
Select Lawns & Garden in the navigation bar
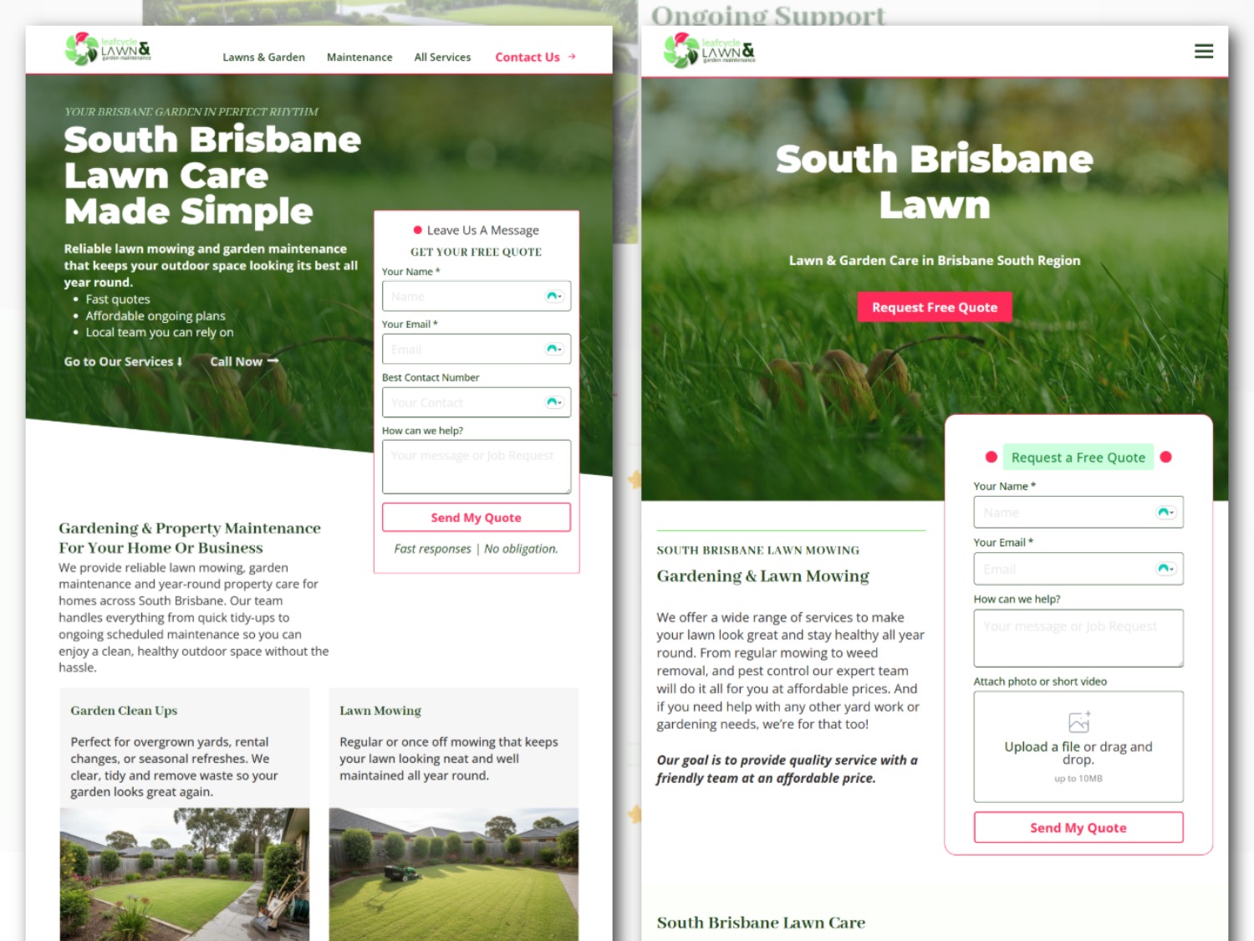(x=263, y=57)
